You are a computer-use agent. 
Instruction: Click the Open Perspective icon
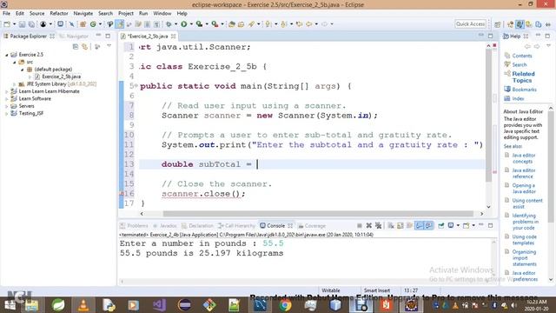[498, 24]
